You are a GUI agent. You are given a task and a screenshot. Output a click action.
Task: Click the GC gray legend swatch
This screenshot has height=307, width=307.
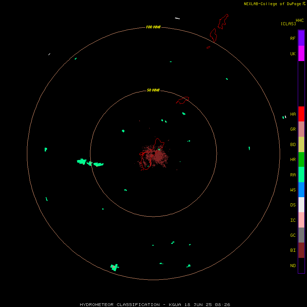point(301,235)
